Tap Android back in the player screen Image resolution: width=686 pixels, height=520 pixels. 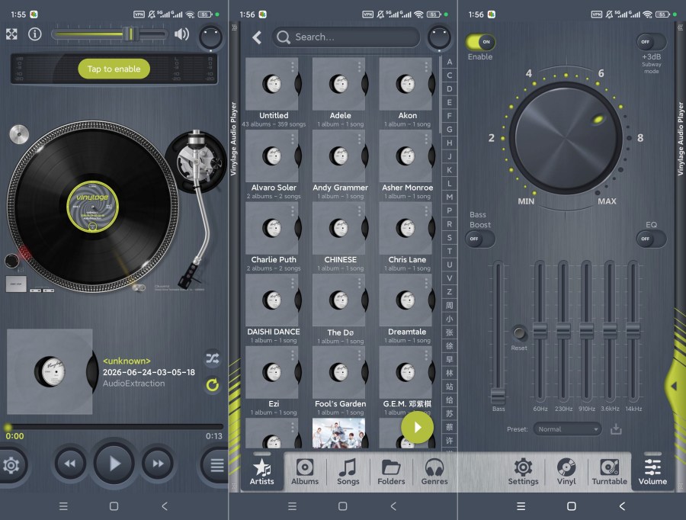[x=165, y=506]
